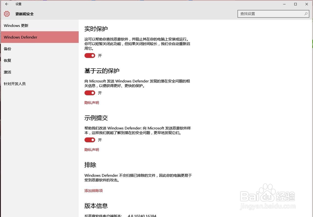Click the 添加排除项 link
313x217 pixels.
[x=93, y=191]
